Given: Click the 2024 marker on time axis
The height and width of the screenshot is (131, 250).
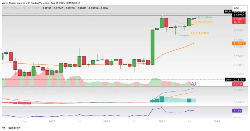Looking at the screenshot, I should coord(107,121).
